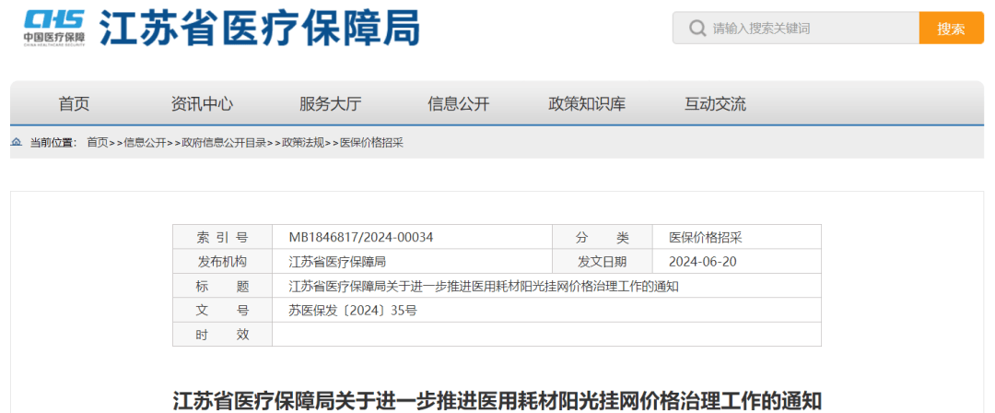Click the home icon beside 当前位置
This screenshot has width=995, height=413.
[17, 142]
